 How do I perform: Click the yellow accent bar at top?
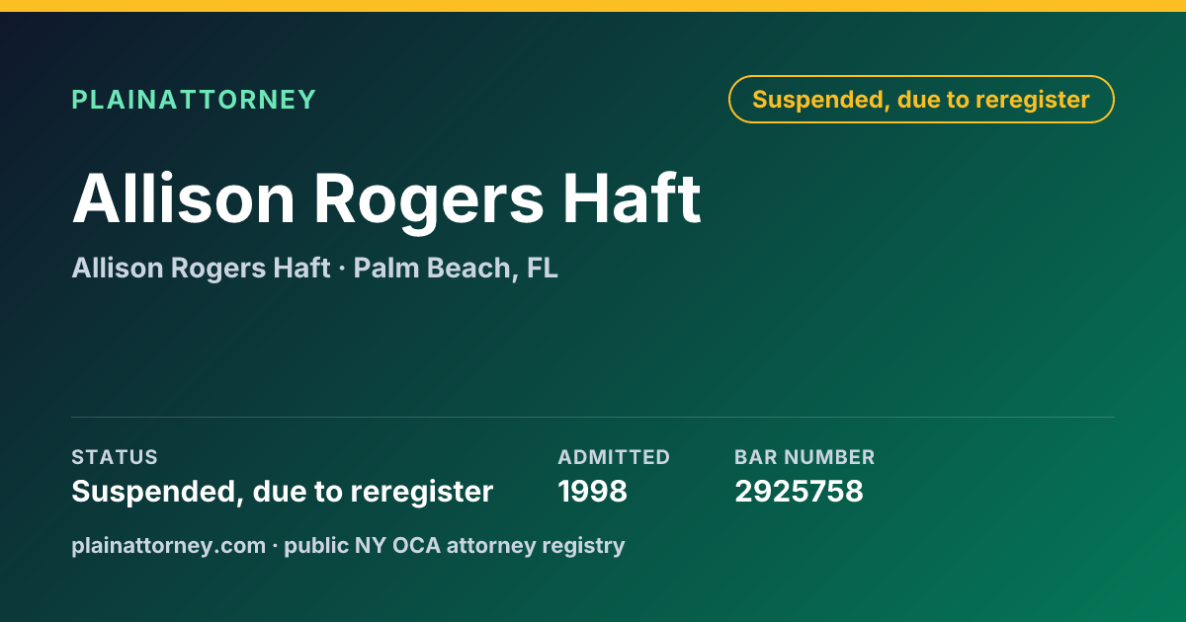click(x=593, y=5)
